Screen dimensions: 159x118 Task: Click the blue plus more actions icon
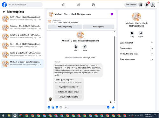(x=49, y=107)
